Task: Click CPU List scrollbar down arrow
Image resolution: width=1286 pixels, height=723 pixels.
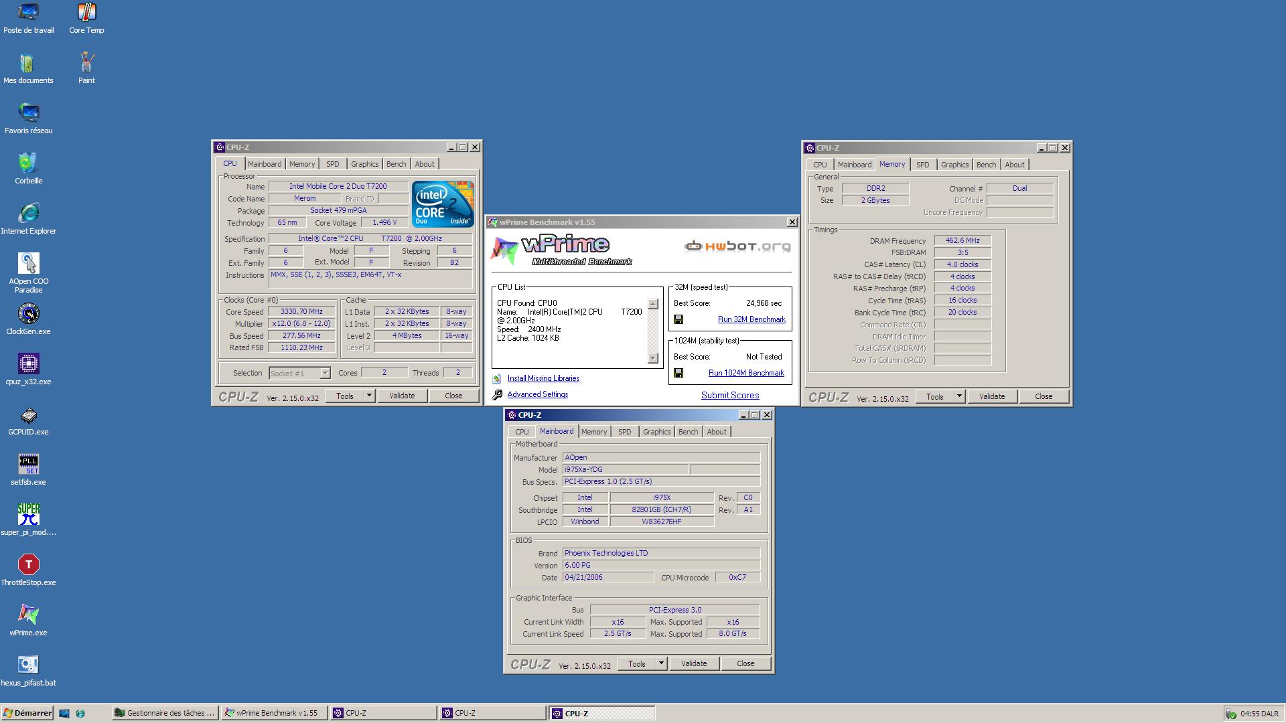Action: coord(653,358)
